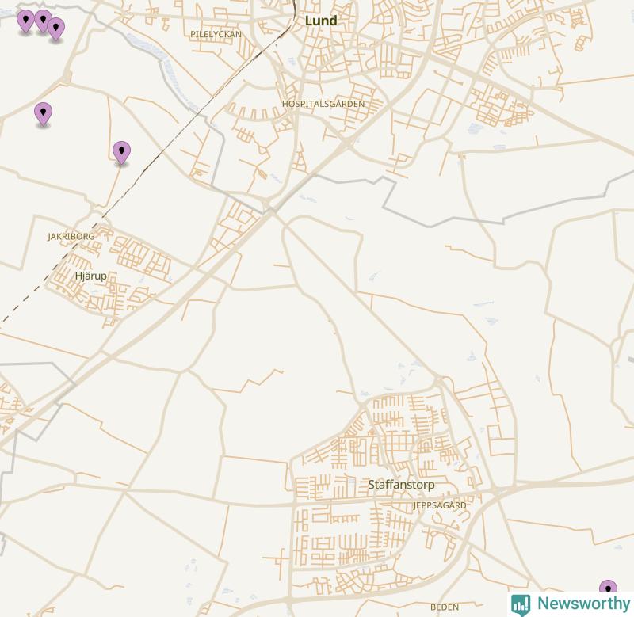This screenshot has width=634, height=617.
Task: Click the JEPPSAGÅRD neighborhood label
Action: 440,505
